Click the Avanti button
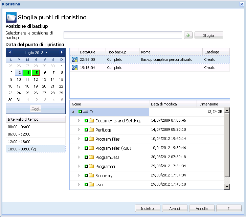Image resolution: width=246 pixels, height=217 pixels. (x=175, y=209)
